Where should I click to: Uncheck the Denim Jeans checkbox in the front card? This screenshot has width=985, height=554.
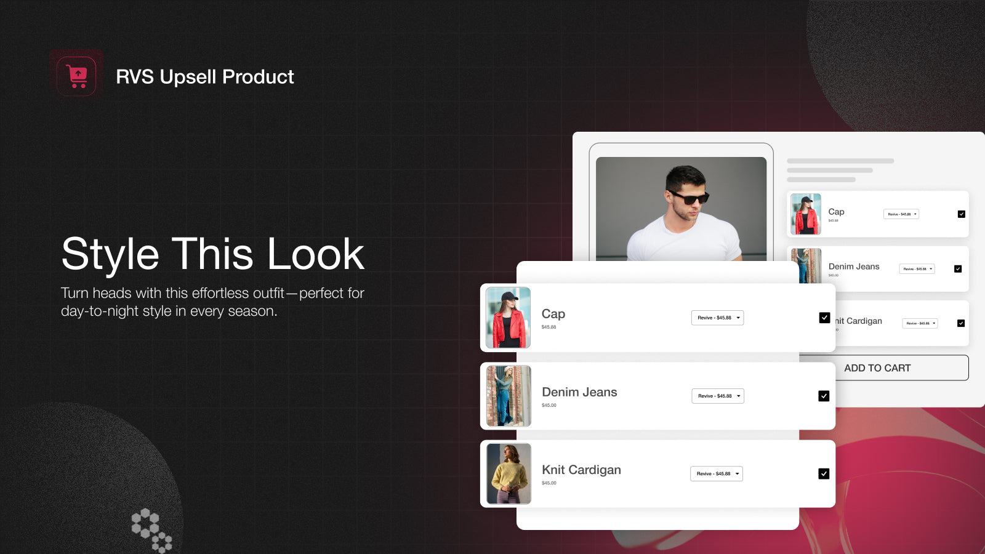pyautogui.click(x=824, y=396)
